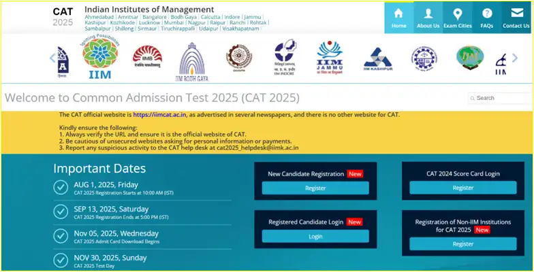
Task: Click the red New badge beside Registered Candidate Login
Action: tap(354, 222)
